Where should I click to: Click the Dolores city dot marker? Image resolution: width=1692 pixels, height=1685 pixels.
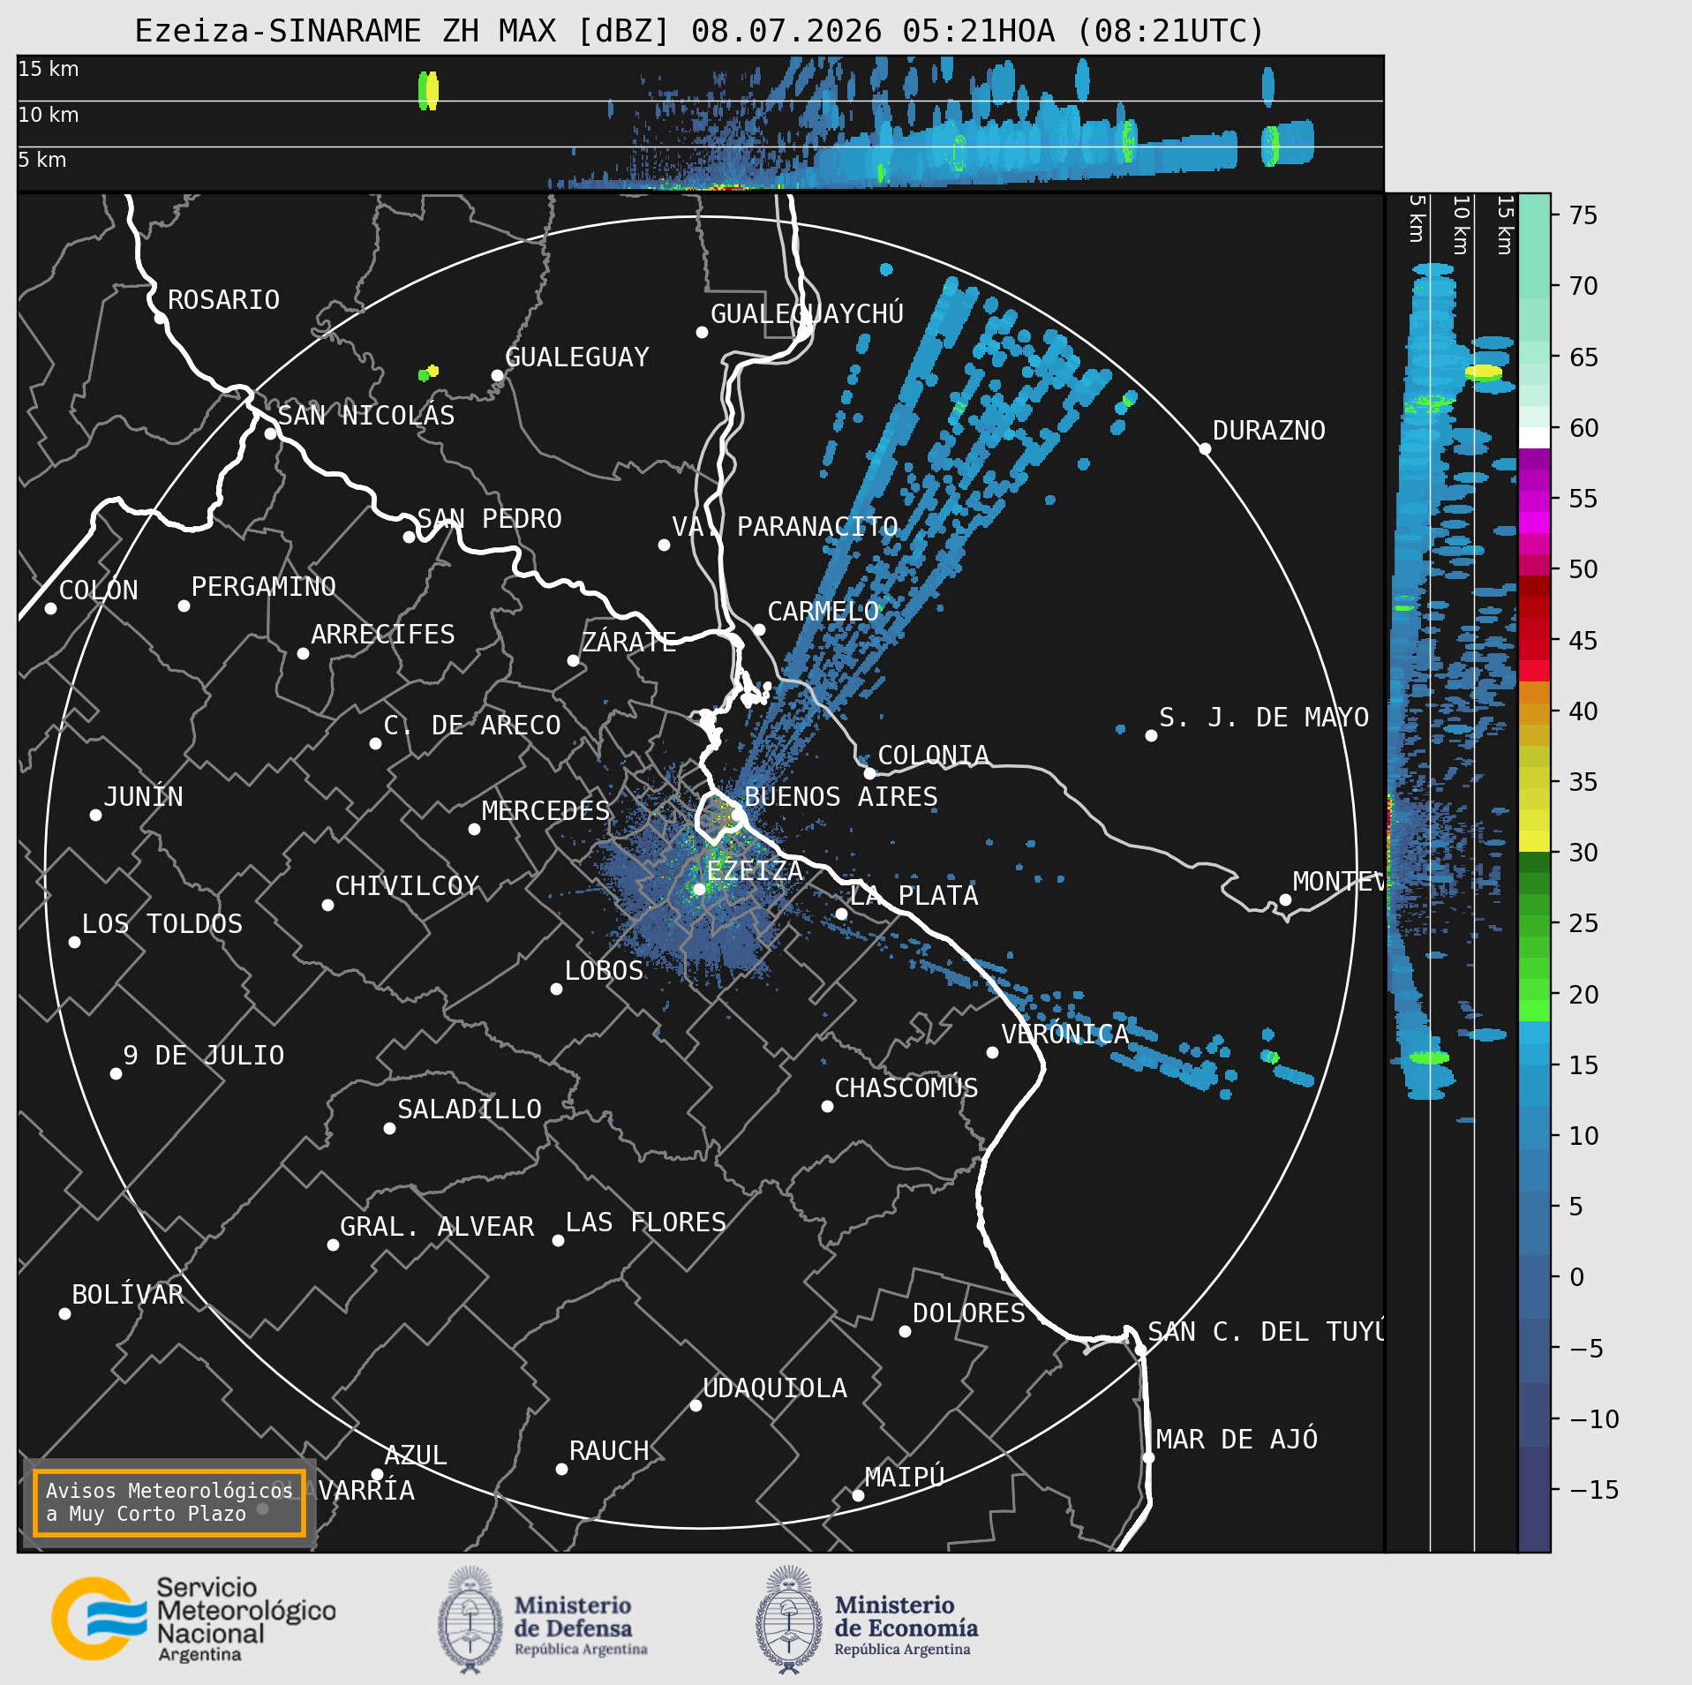point(905,1331)
